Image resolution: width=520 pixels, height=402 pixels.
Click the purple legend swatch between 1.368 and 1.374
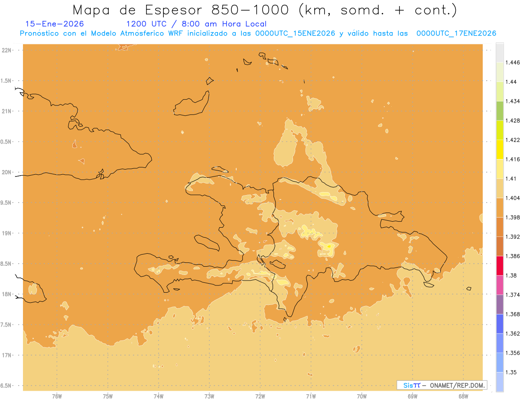(500, 304)
